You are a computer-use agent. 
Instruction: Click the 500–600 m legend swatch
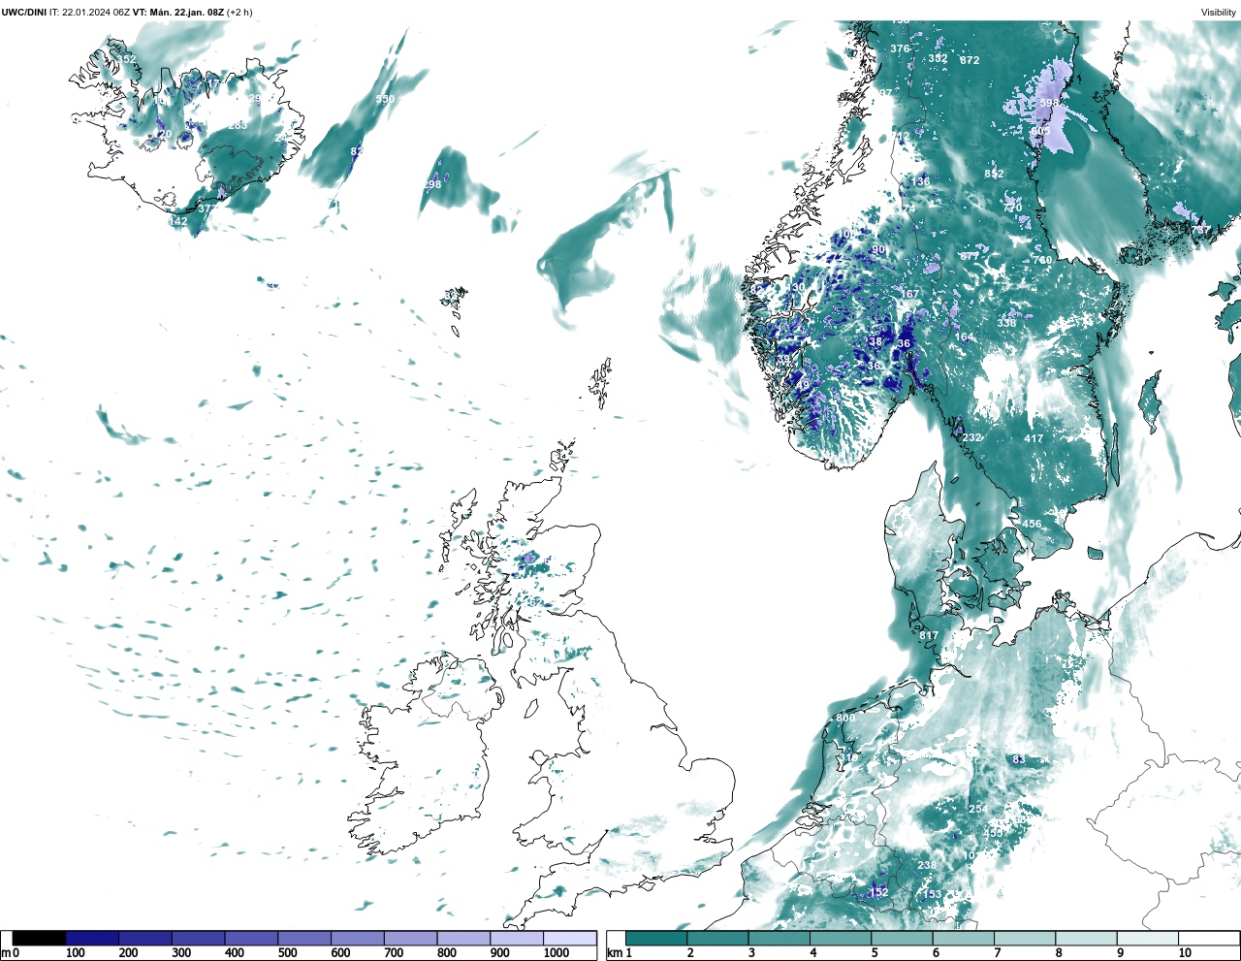click(x=304, y=939)
